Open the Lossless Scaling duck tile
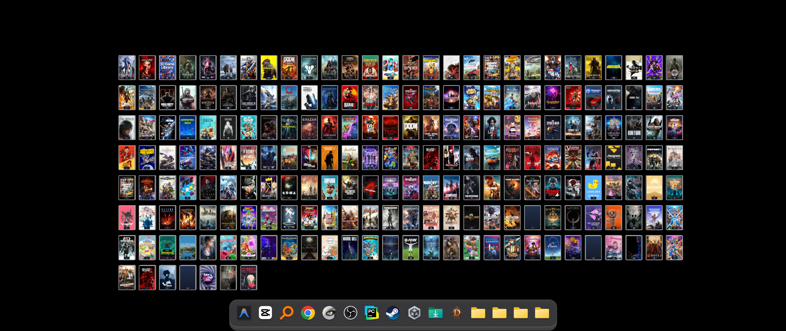Screen dimensions: 786x331 pyautogui.click(x=593, y=188)
